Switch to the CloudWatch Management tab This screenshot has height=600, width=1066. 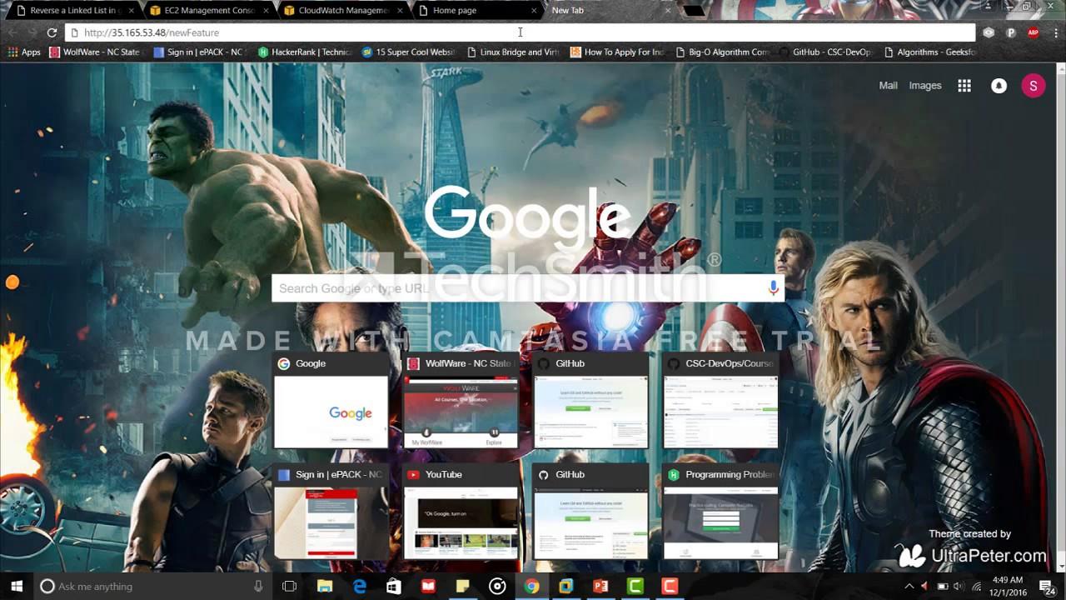(343, 10)
